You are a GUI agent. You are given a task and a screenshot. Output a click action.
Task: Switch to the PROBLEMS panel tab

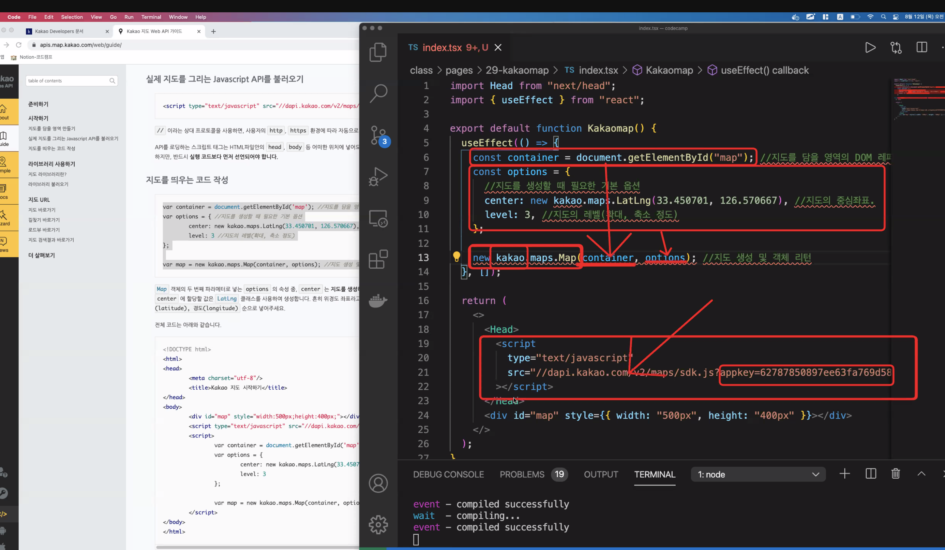(522, 474)
